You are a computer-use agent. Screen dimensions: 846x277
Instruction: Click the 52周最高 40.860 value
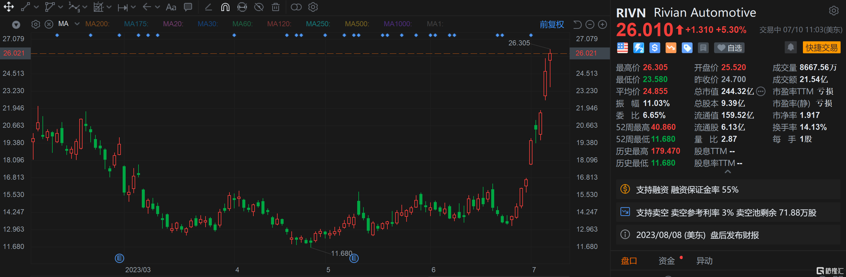(663, 127)
